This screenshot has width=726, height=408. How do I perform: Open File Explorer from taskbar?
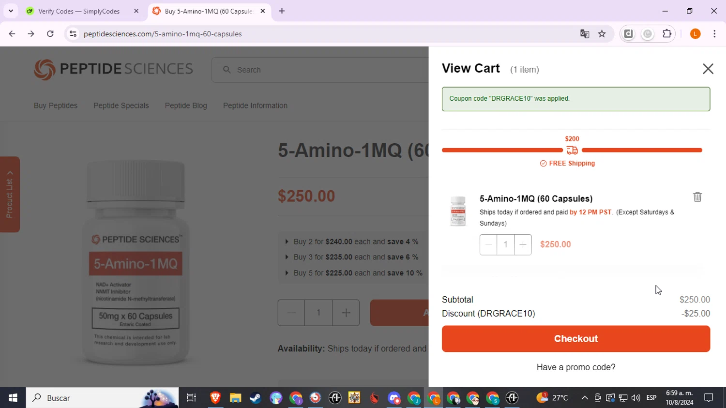[236, 398]
